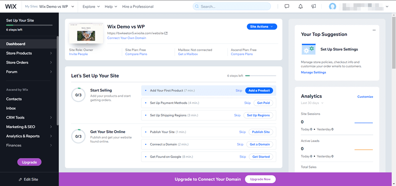Change the Last 30 days analytics range
396x186 pixels.
pyautogui.click(x=312, y=103)
